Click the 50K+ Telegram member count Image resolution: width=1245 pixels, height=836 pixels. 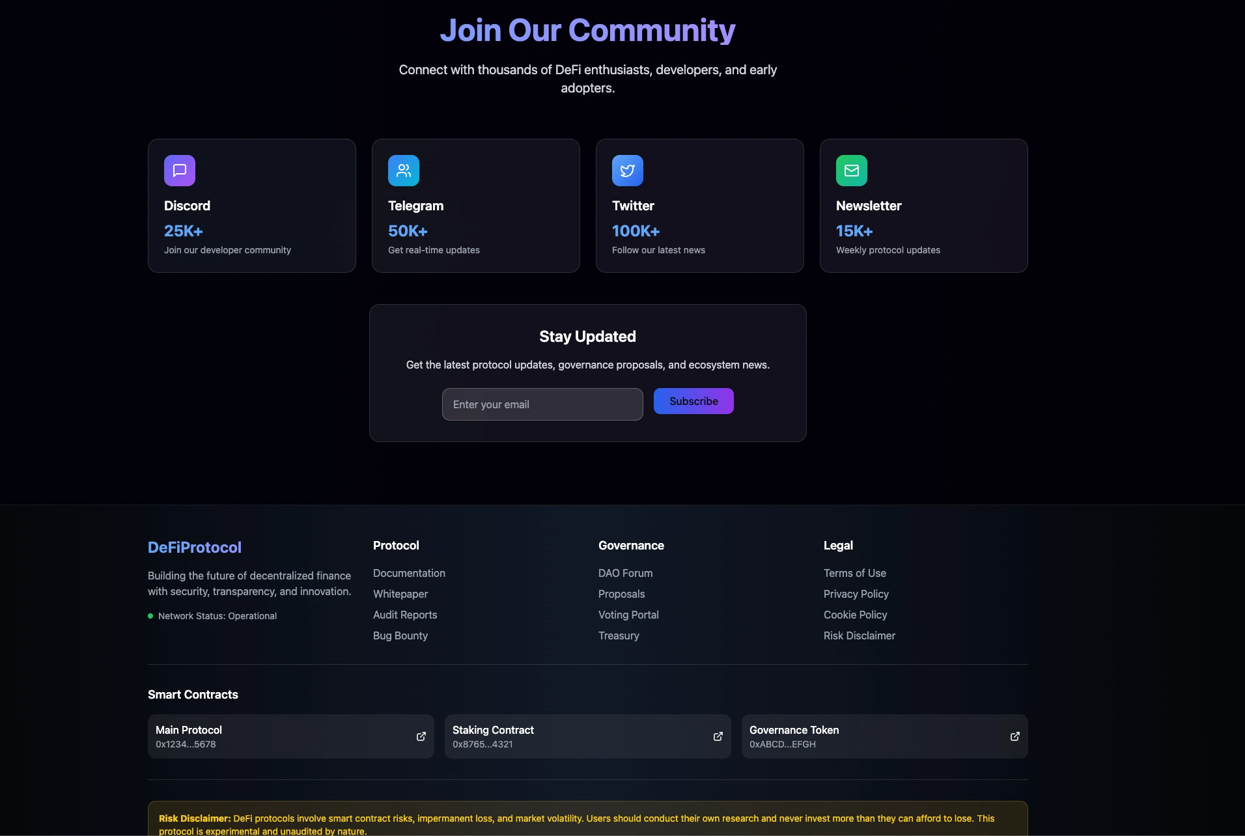(x=408, y=231)
